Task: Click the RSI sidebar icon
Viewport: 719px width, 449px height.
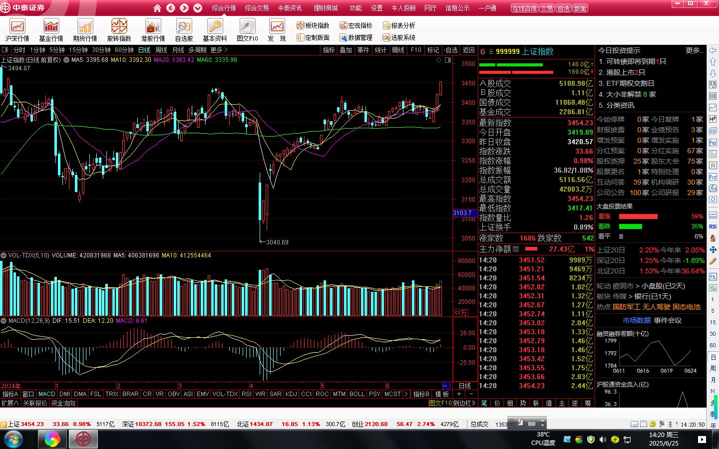Action: pyautogui.click(x=713, y=226)
